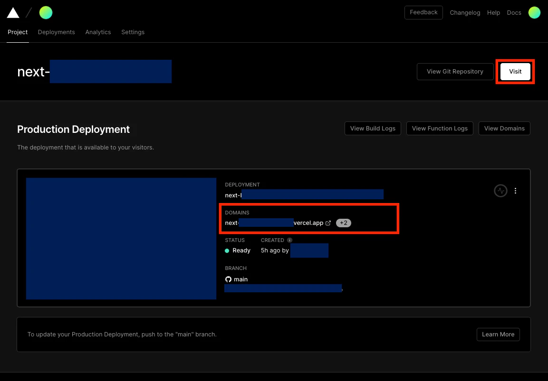Open the Settings tab
This screenshot has height=381, width=548.
point(133,32)
